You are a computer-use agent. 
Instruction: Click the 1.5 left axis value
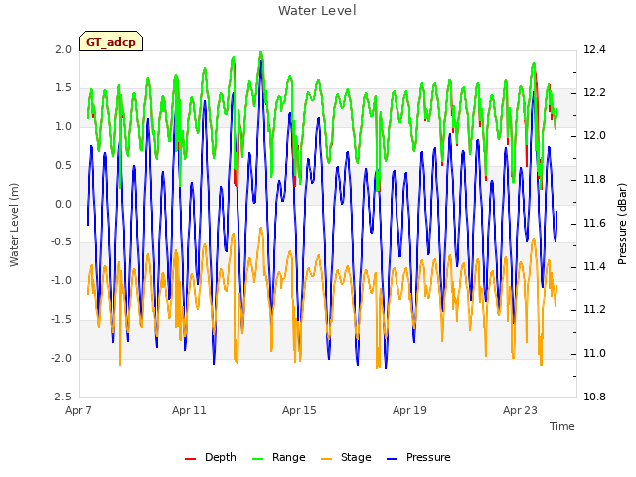(64, 87)
